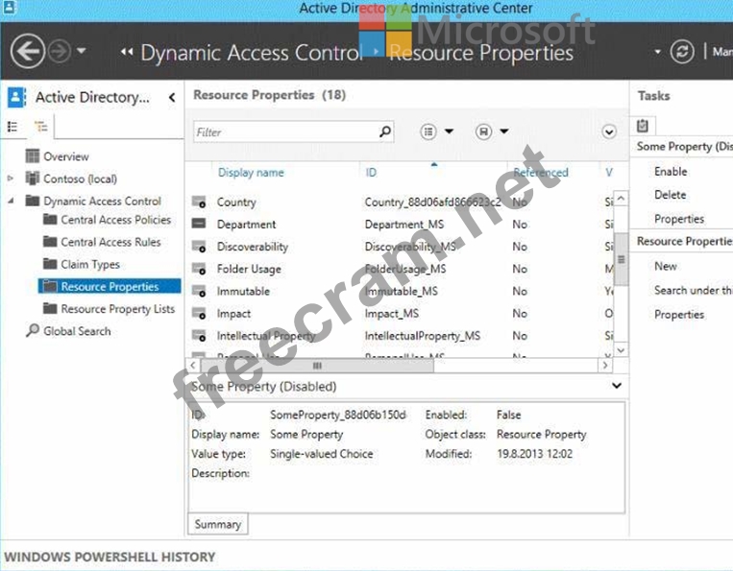
Task: Click the Overview icon
Action: pos(33,156)
